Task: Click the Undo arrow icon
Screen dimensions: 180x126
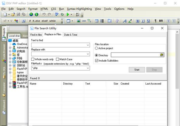Action: tap(44, 14)
